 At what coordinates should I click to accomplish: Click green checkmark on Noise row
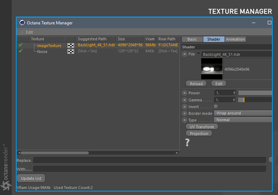click(x=21, y=51)
